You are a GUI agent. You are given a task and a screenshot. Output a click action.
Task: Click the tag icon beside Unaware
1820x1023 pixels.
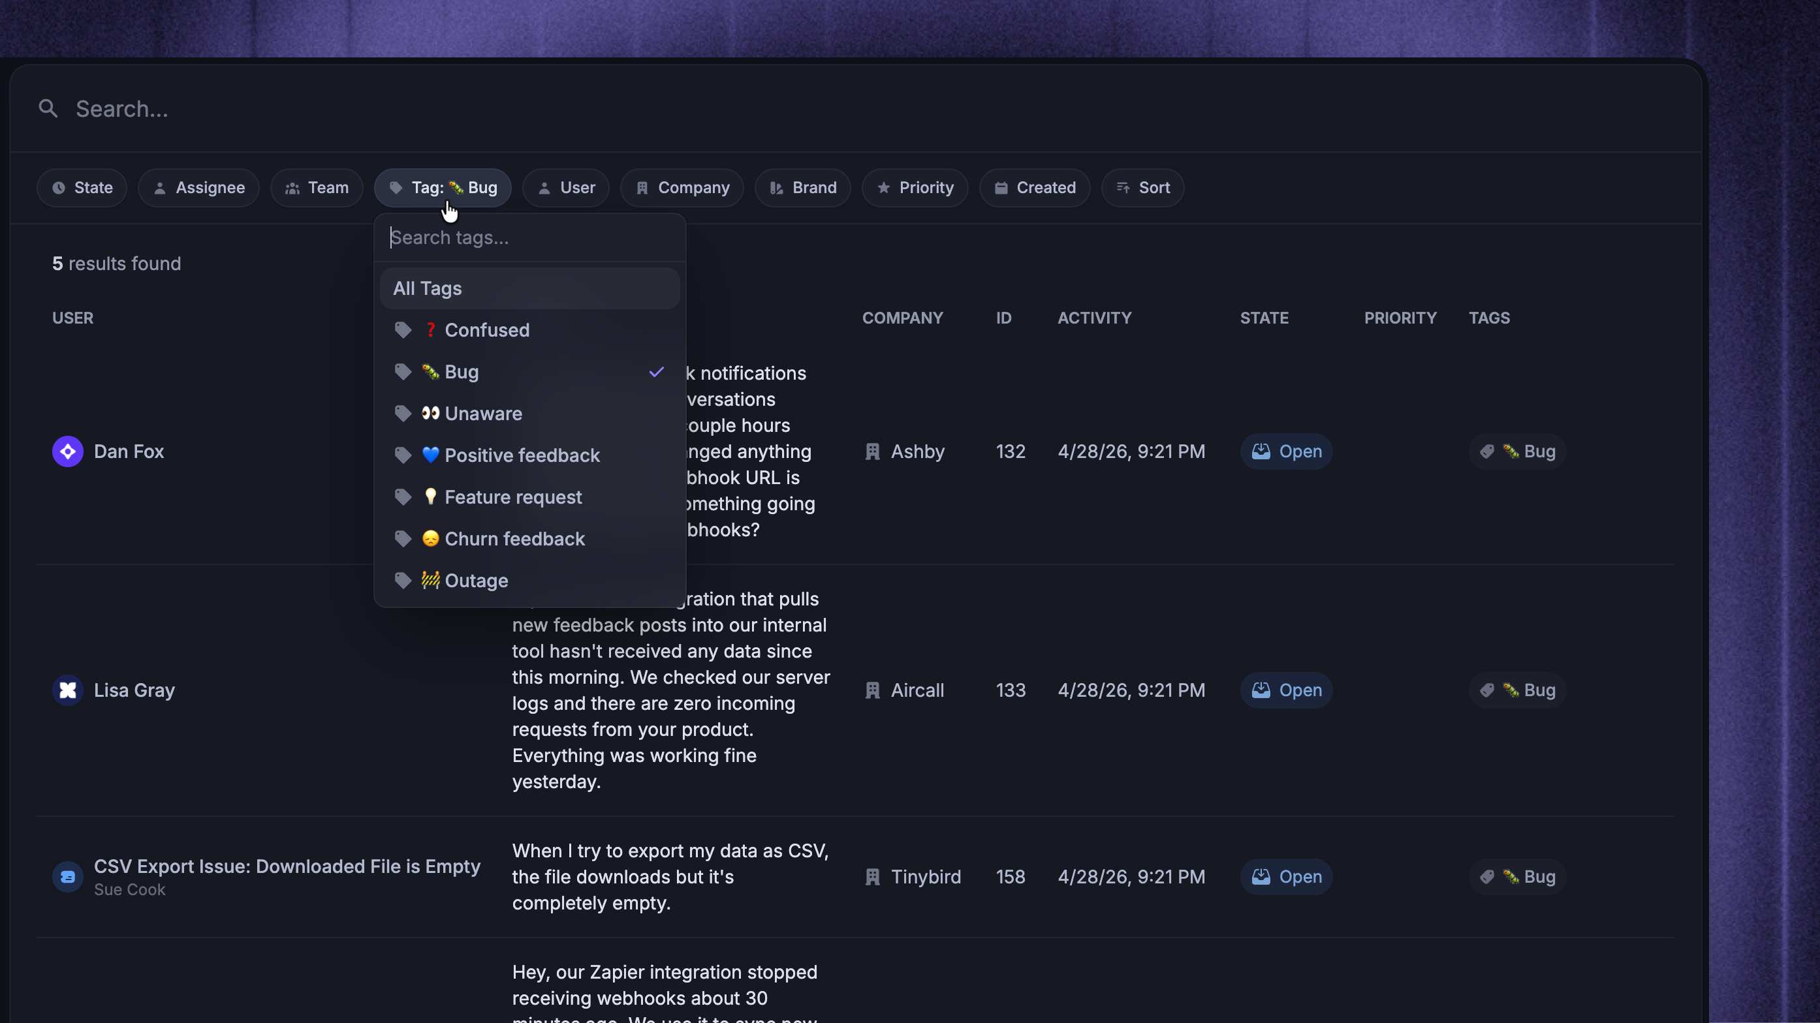click(x=403, y=414)
